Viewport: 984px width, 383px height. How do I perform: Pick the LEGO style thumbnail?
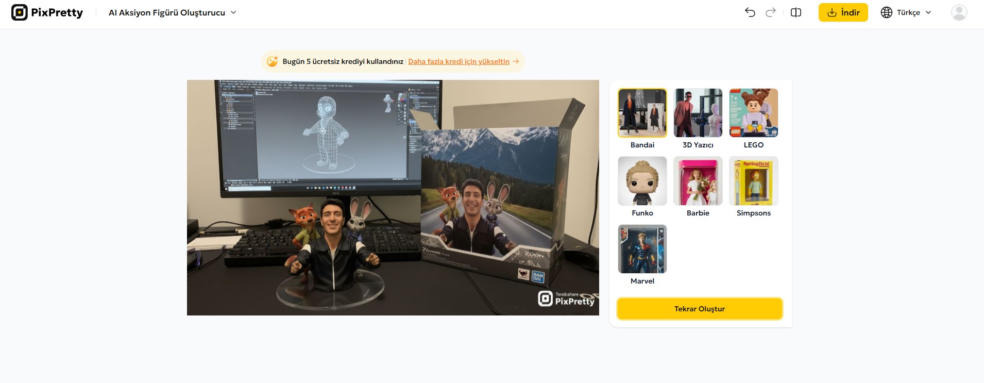(x=753, y=113)
